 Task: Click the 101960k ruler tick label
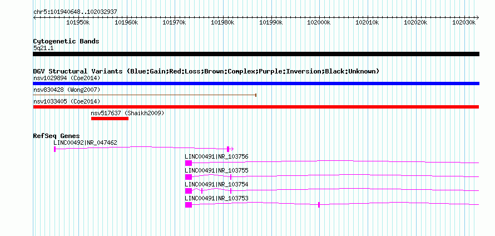click(x=126, y=22)
